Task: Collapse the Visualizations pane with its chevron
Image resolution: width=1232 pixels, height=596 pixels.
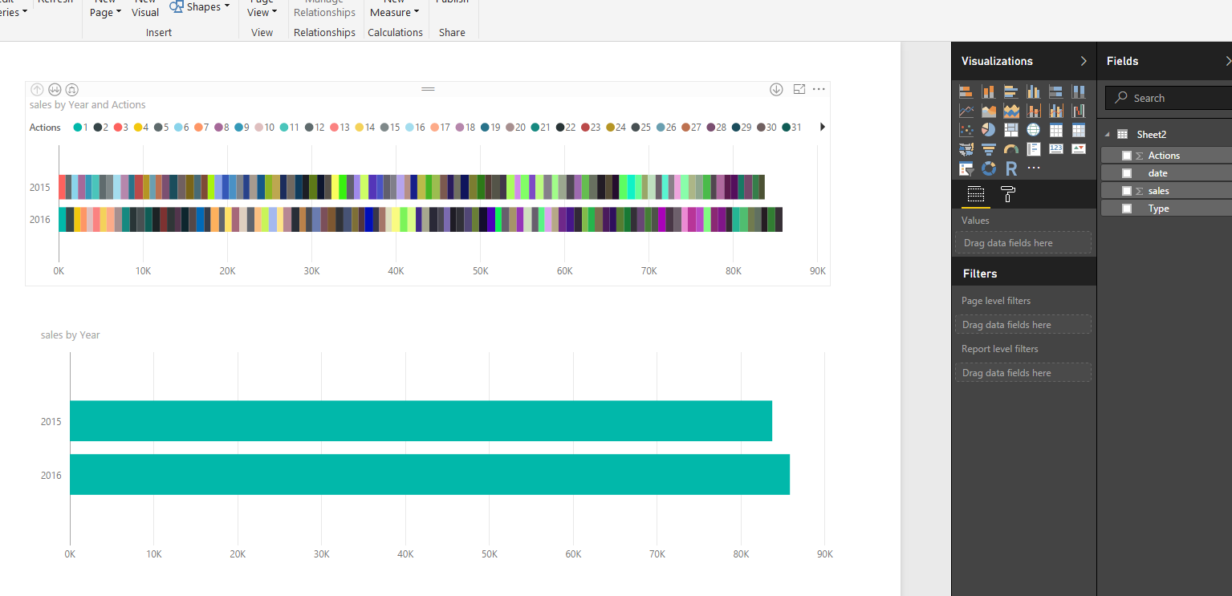Action: pos(1084,61)
